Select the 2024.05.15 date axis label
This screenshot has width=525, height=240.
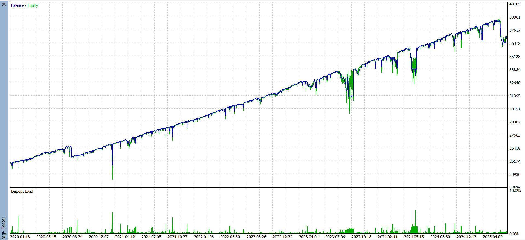(x=414, y=237)
